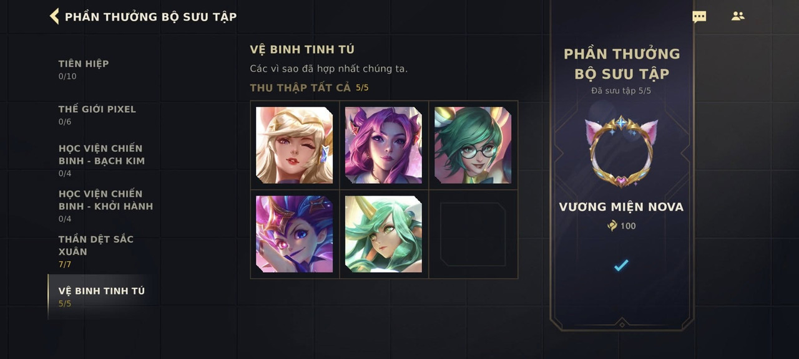Select the Vệ Binh Tinh Tú collection

tap(102, 297)
